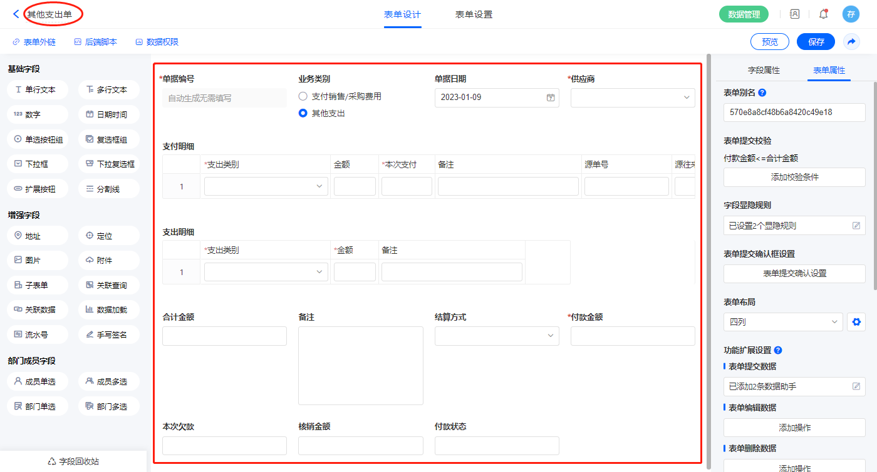Image resolution: width=877 pixels, height=472 pixels.
Task: Click the share arrow icon next to 保存
Action: click(851, 42)
